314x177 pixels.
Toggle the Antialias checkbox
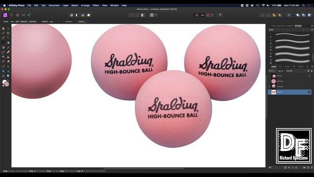68,22
